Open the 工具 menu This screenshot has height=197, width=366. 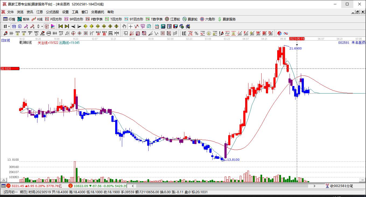(x=75, y=12)
